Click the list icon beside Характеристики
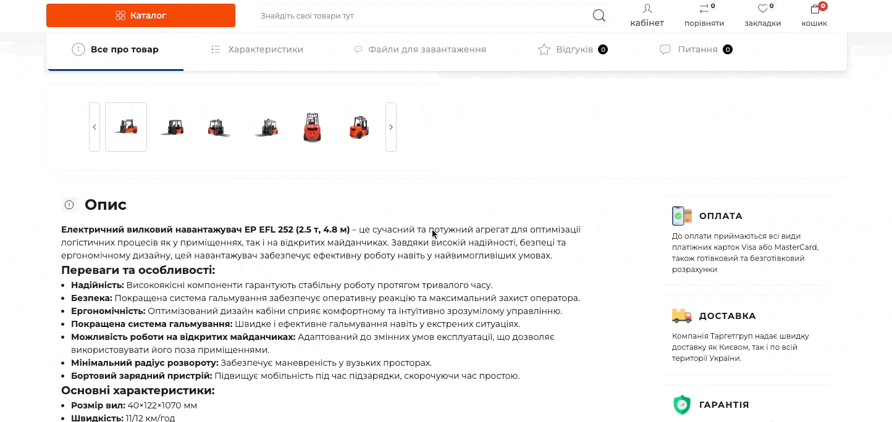The image size is (892, 422). pos(216,49)
